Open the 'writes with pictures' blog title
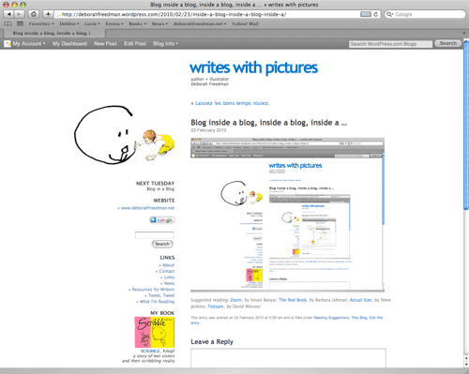469x374 pixels. [x=253, y=67]
